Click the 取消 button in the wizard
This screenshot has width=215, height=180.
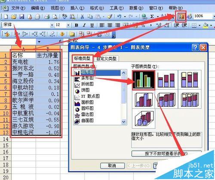pyautogui.click(x=112, y=166)
